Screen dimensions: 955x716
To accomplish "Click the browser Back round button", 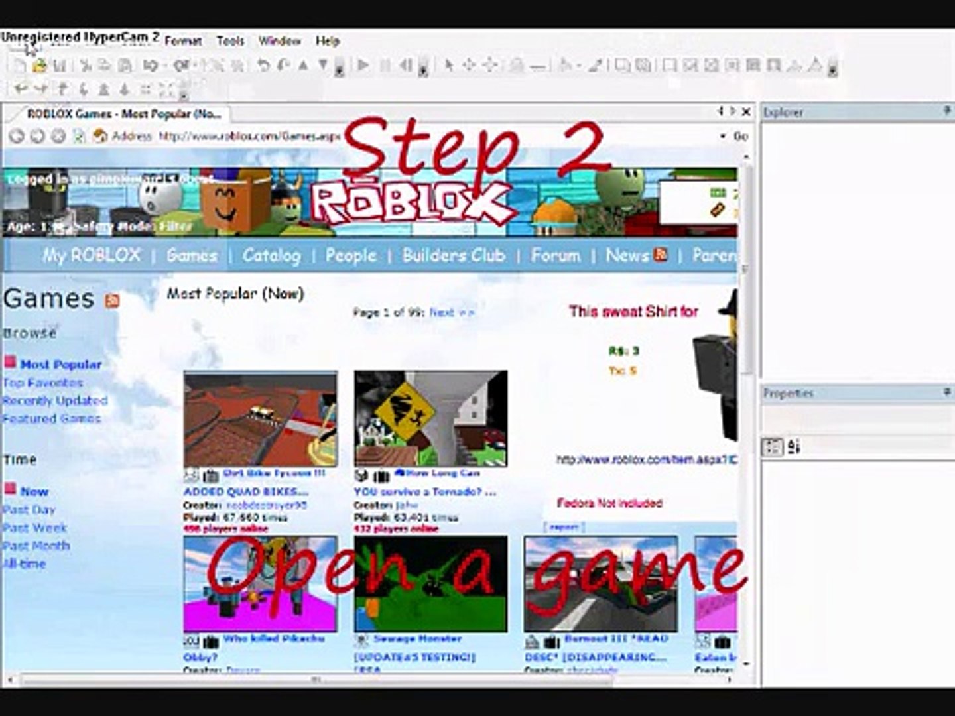I will point(17,136).
